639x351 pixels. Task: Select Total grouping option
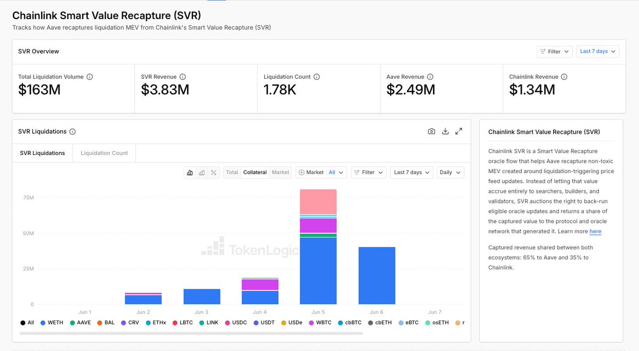point(232,172)
